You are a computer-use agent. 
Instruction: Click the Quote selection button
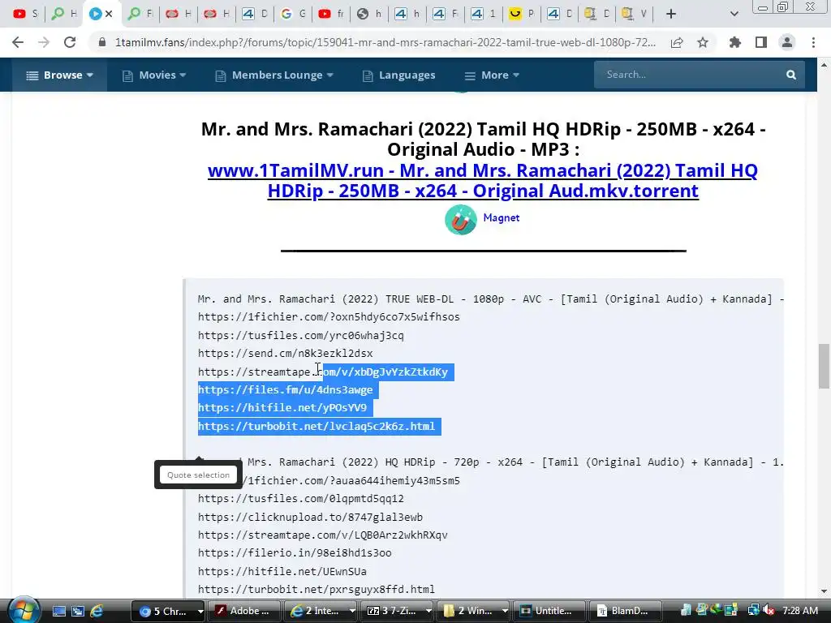click(198, 475)
